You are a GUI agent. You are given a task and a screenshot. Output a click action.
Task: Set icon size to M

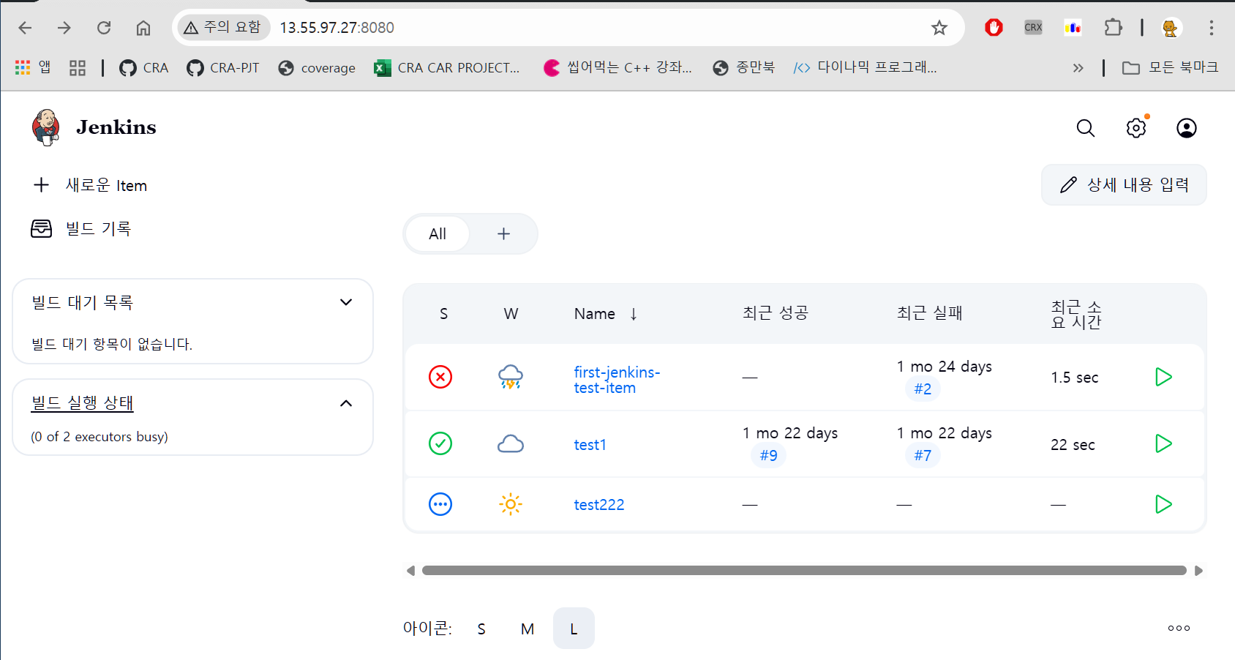528,629
